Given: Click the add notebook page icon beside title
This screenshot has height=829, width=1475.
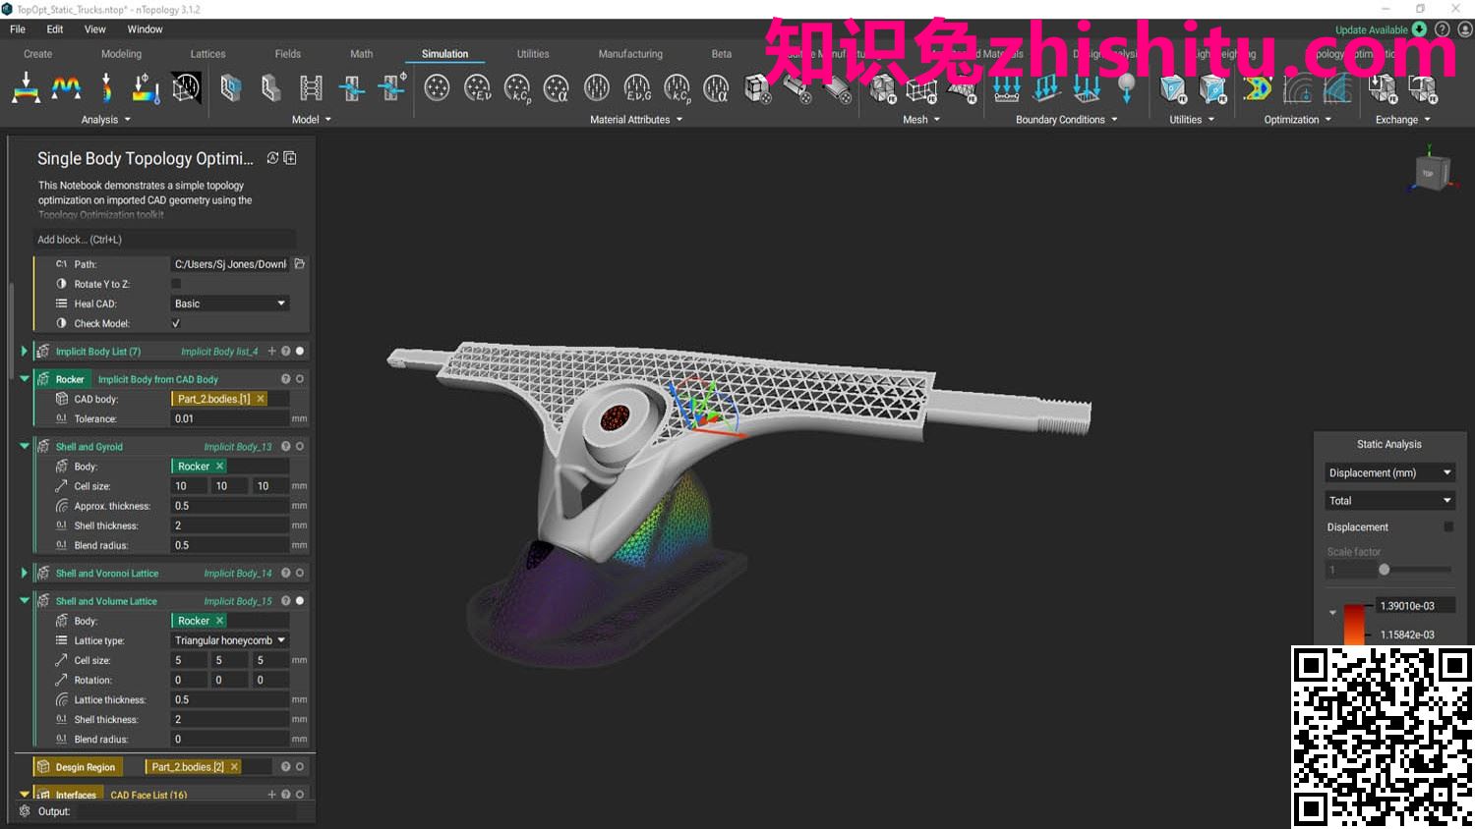Looking at the screenshot, I should [x=290, y=157].
